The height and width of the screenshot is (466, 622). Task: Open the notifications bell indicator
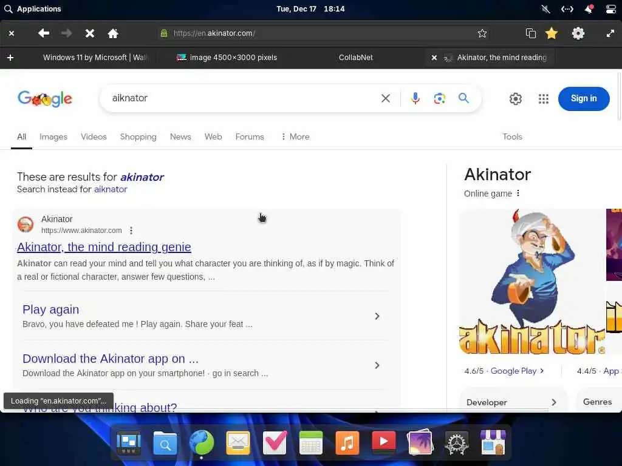[589, 8]
